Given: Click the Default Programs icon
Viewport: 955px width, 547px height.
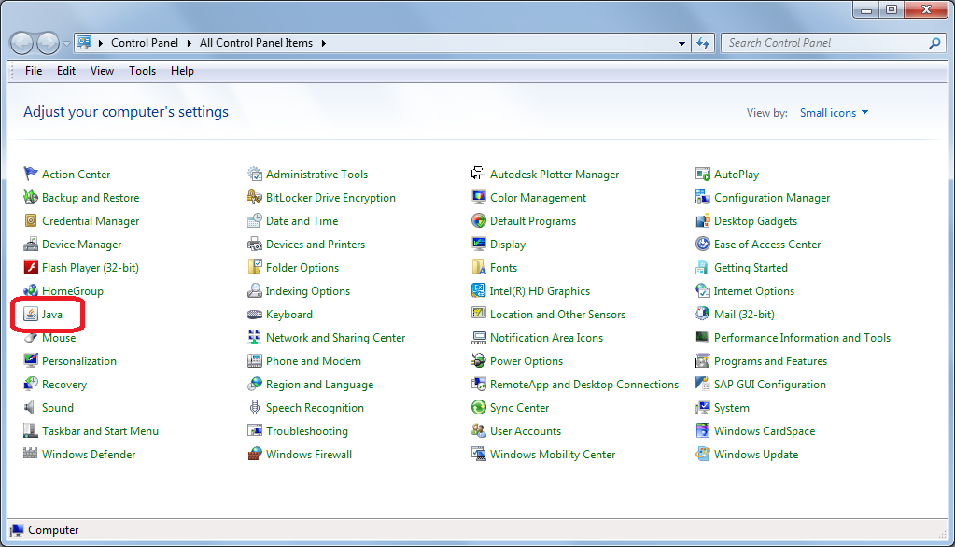Looking at the screenshot, I should (479, 220).
